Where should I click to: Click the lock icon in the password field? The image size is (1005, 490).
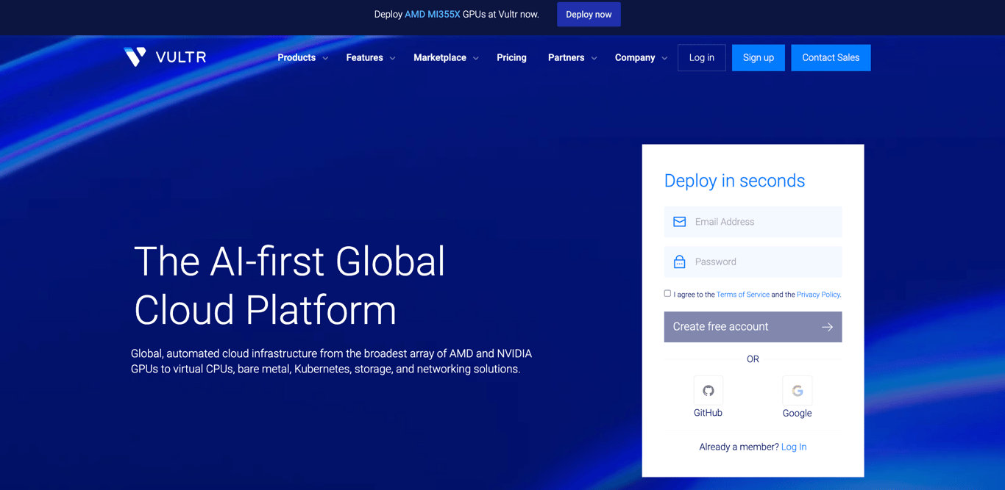[679, 262]
